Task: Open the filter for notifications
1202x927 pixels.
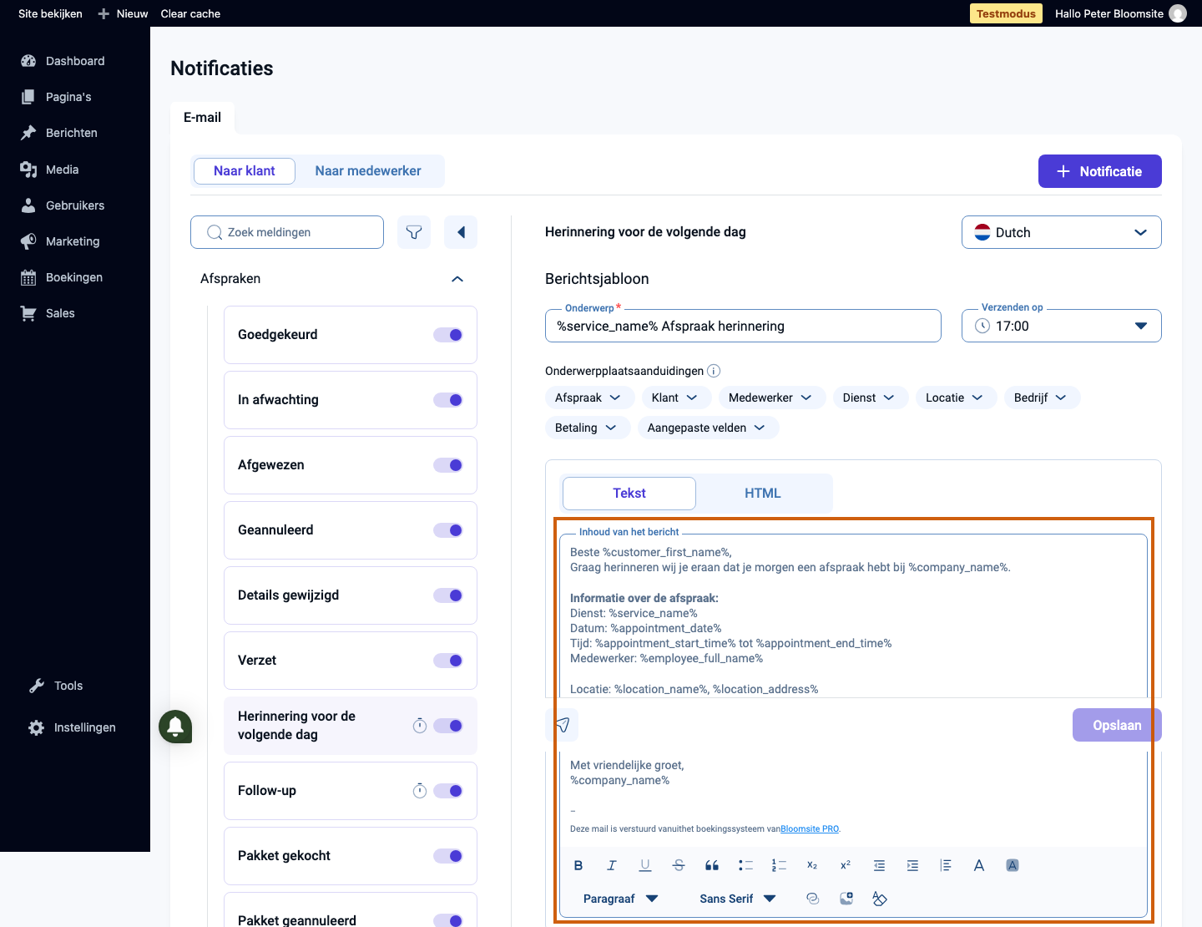Action: coord(414,232)
